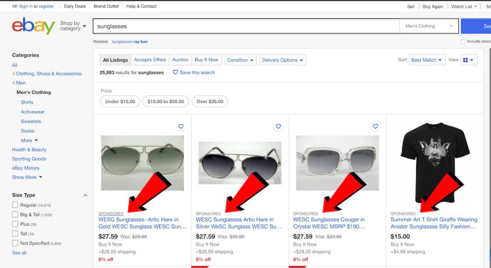Screen dimensions: 491x268
Task: Select the Buy It Now tab
Action: point(206,60)
